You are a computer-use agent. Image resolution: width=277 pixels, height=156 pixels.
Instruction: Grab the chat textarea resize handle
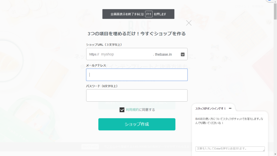pyautogui.click(x=263, y=150)
